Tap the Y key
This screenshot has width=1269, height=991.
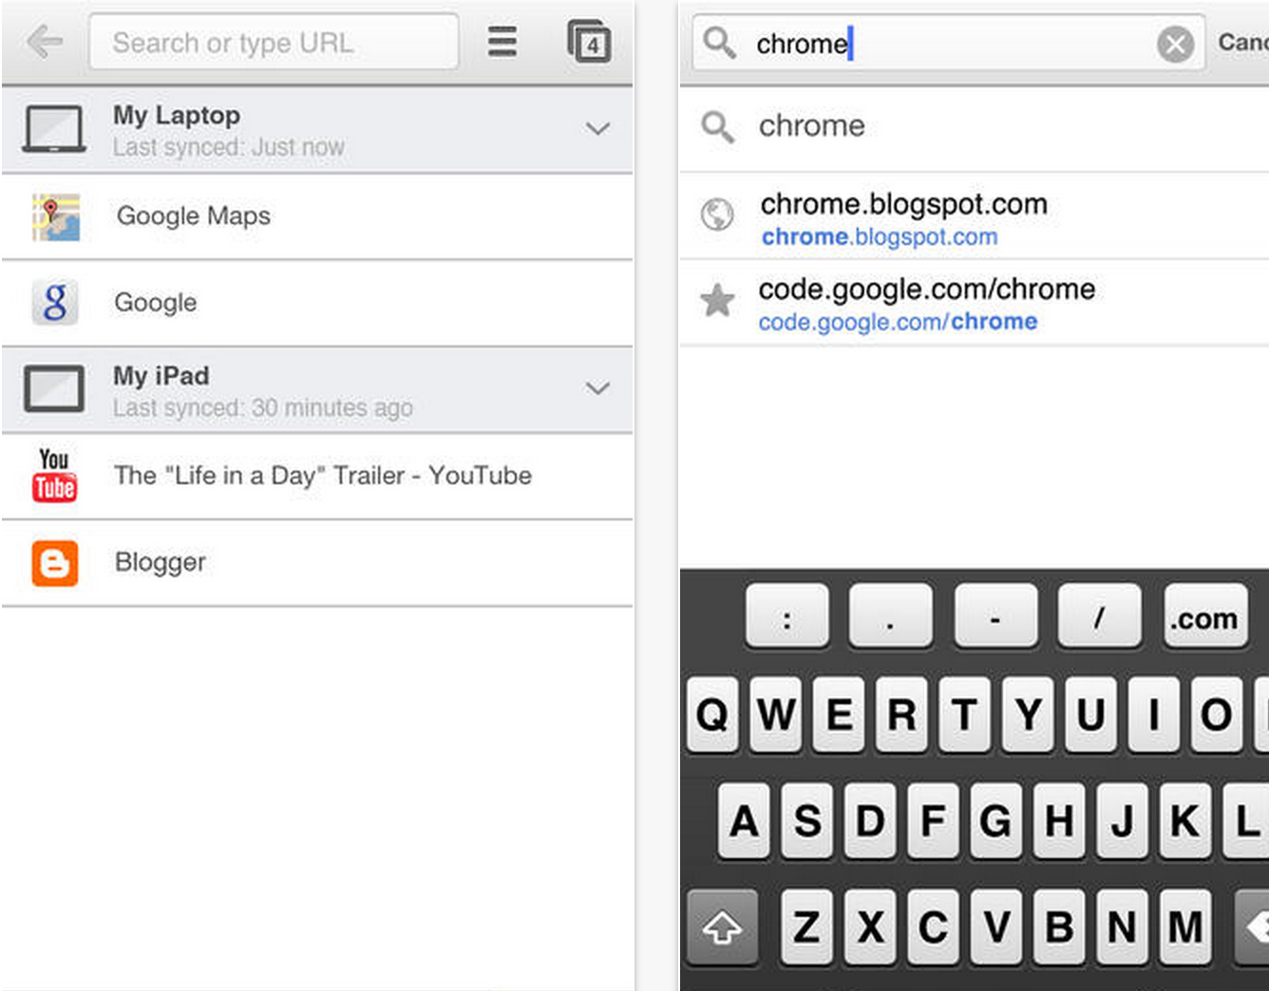[x=1027, y=714]
